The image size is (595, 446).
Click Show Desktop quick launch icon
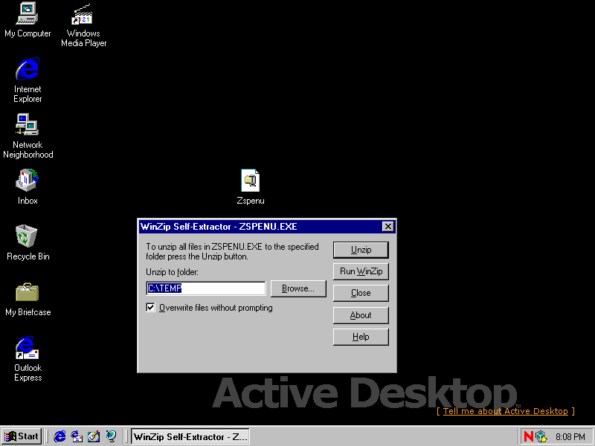point(94,436)
